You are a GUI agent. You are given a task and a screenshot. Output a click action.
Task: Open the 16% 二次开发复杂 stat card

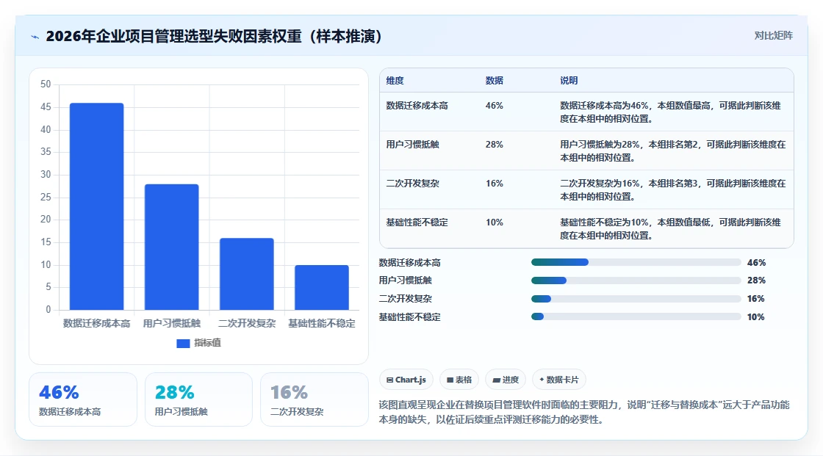315,399
